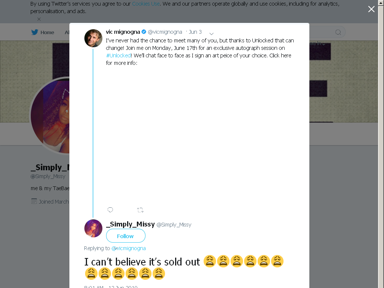384x288 pixels.
Task: Reply to vic mignogna's tweet
Action: pyautogui.click(x=110, y=210)
